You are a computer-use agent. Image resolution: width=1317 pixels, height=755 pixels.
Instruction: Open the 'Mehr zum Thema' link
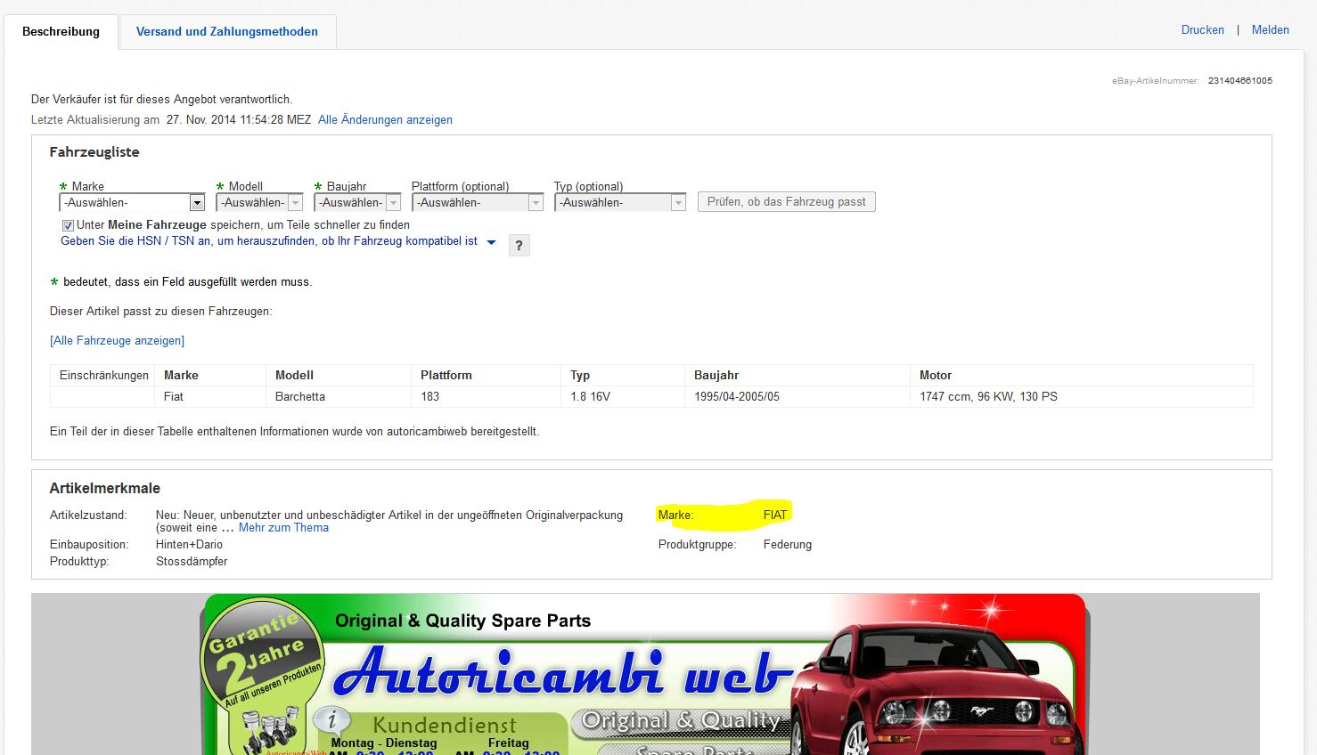(x=283, y=527)
